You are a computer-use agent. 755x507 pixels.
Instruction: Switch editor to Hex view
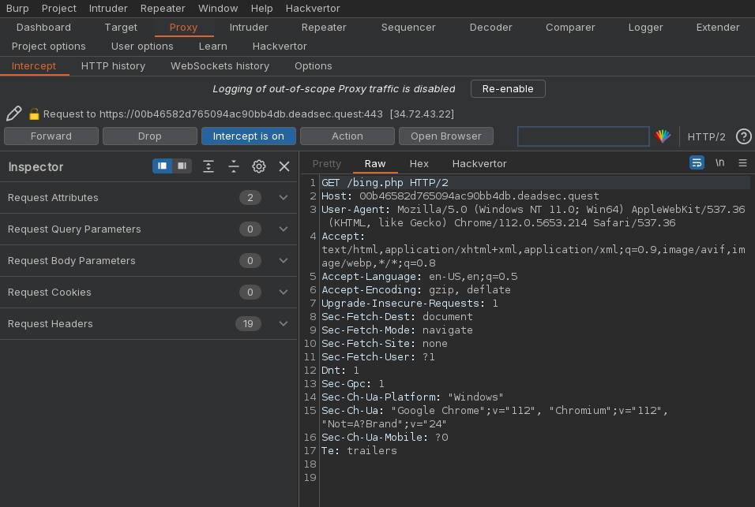419,164
